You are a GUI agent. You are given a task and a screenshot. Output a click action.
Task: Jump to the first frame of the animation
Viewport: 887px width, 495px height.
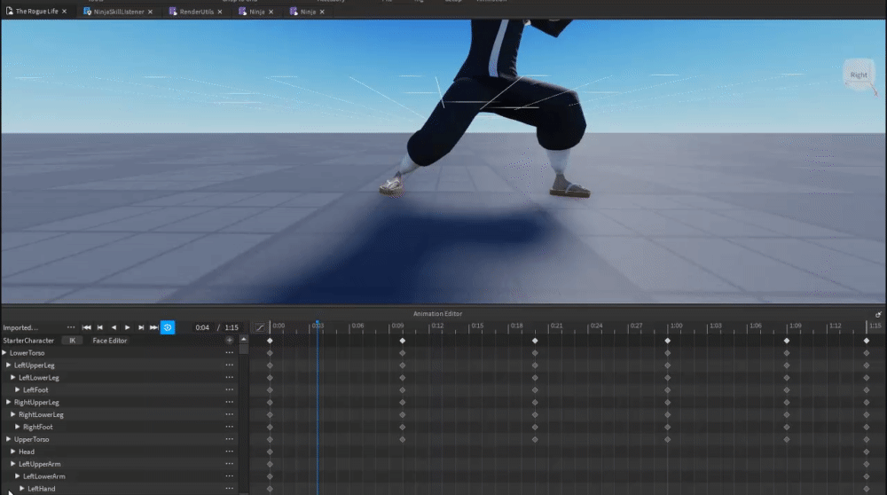[x=87, y=327]
